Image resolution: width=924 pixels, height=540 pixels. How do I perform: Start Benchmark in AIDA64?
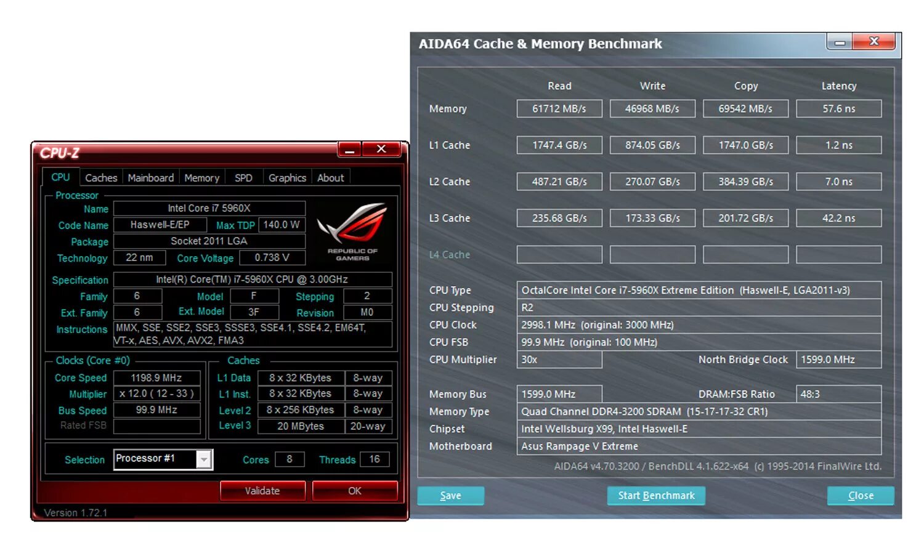click(x=656, y=496)
